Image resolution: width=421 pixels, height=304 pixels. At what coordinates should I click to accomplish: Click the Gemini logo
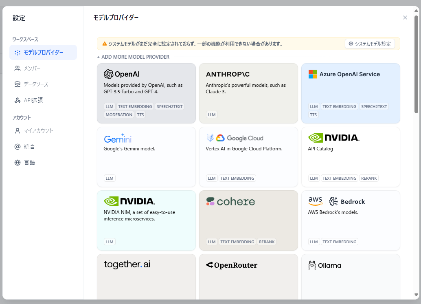pos(118,138)
